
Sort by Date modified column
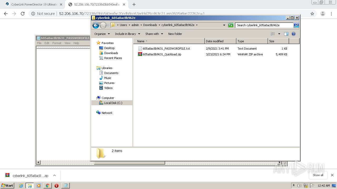click(x=220, y=41)
